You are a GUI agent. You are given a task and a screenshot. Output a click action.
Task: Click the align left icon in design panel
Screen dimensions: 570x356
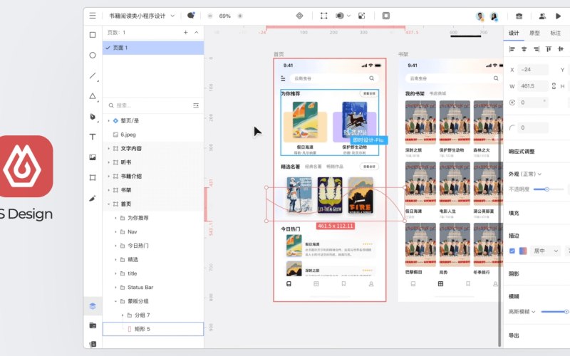(x=512, y=49)
